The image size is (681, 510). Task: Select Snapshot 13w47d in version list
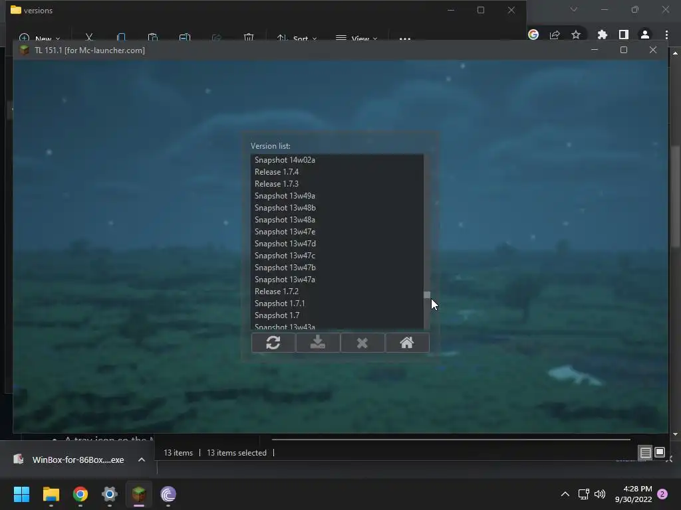click(337, 244)
